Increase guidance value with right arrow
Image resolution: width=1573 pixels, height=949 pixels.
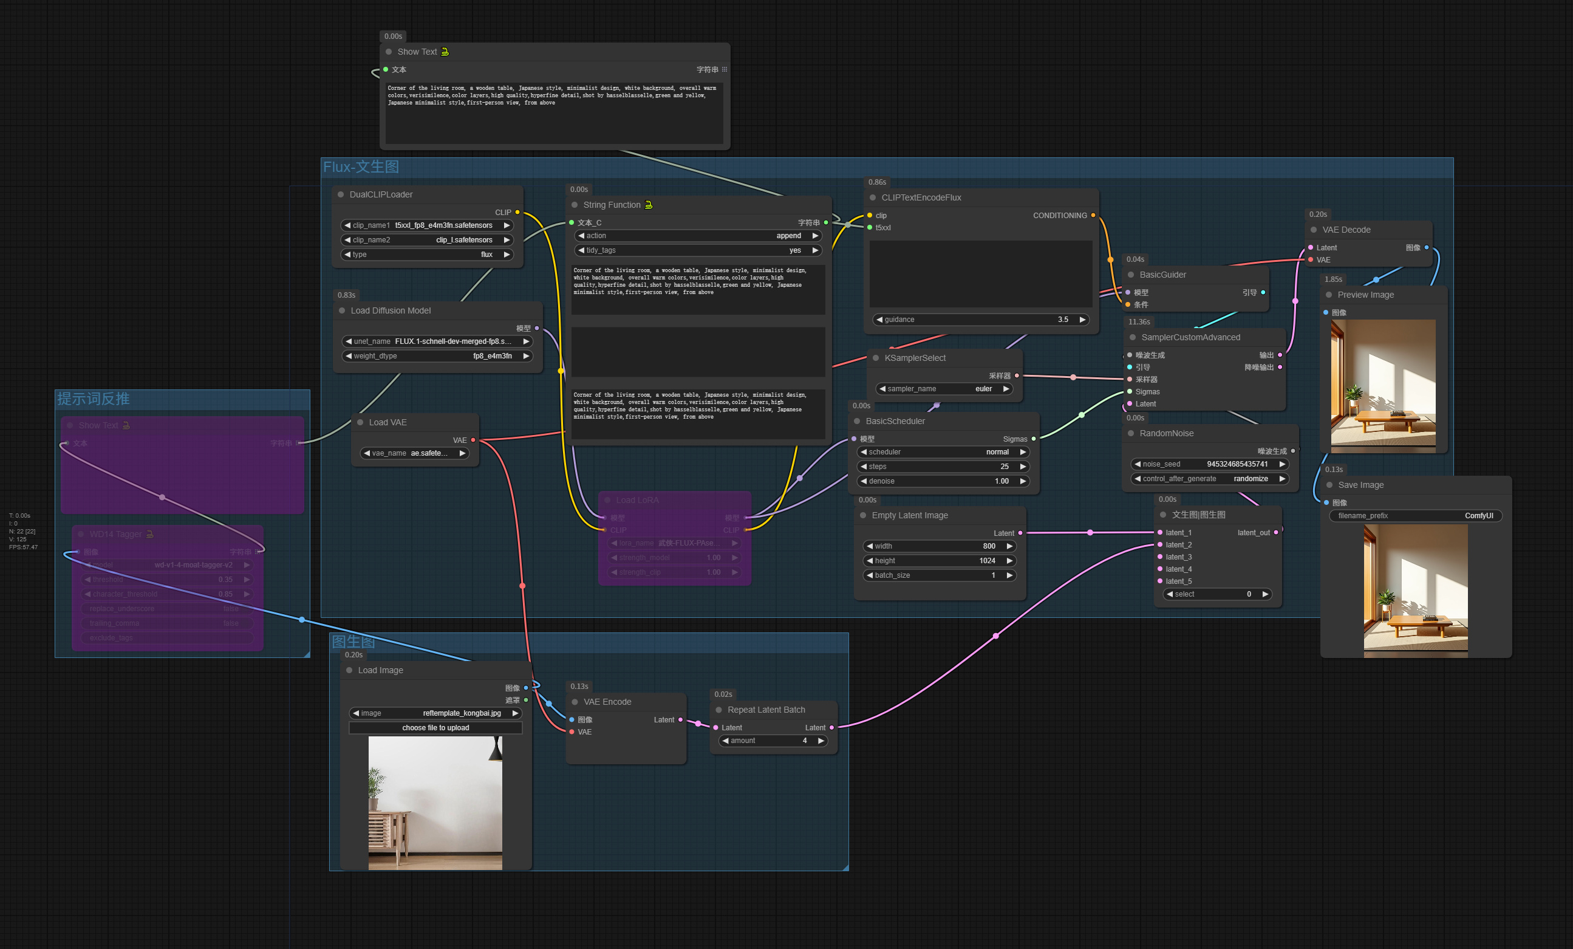click(x=1082, y=320)
